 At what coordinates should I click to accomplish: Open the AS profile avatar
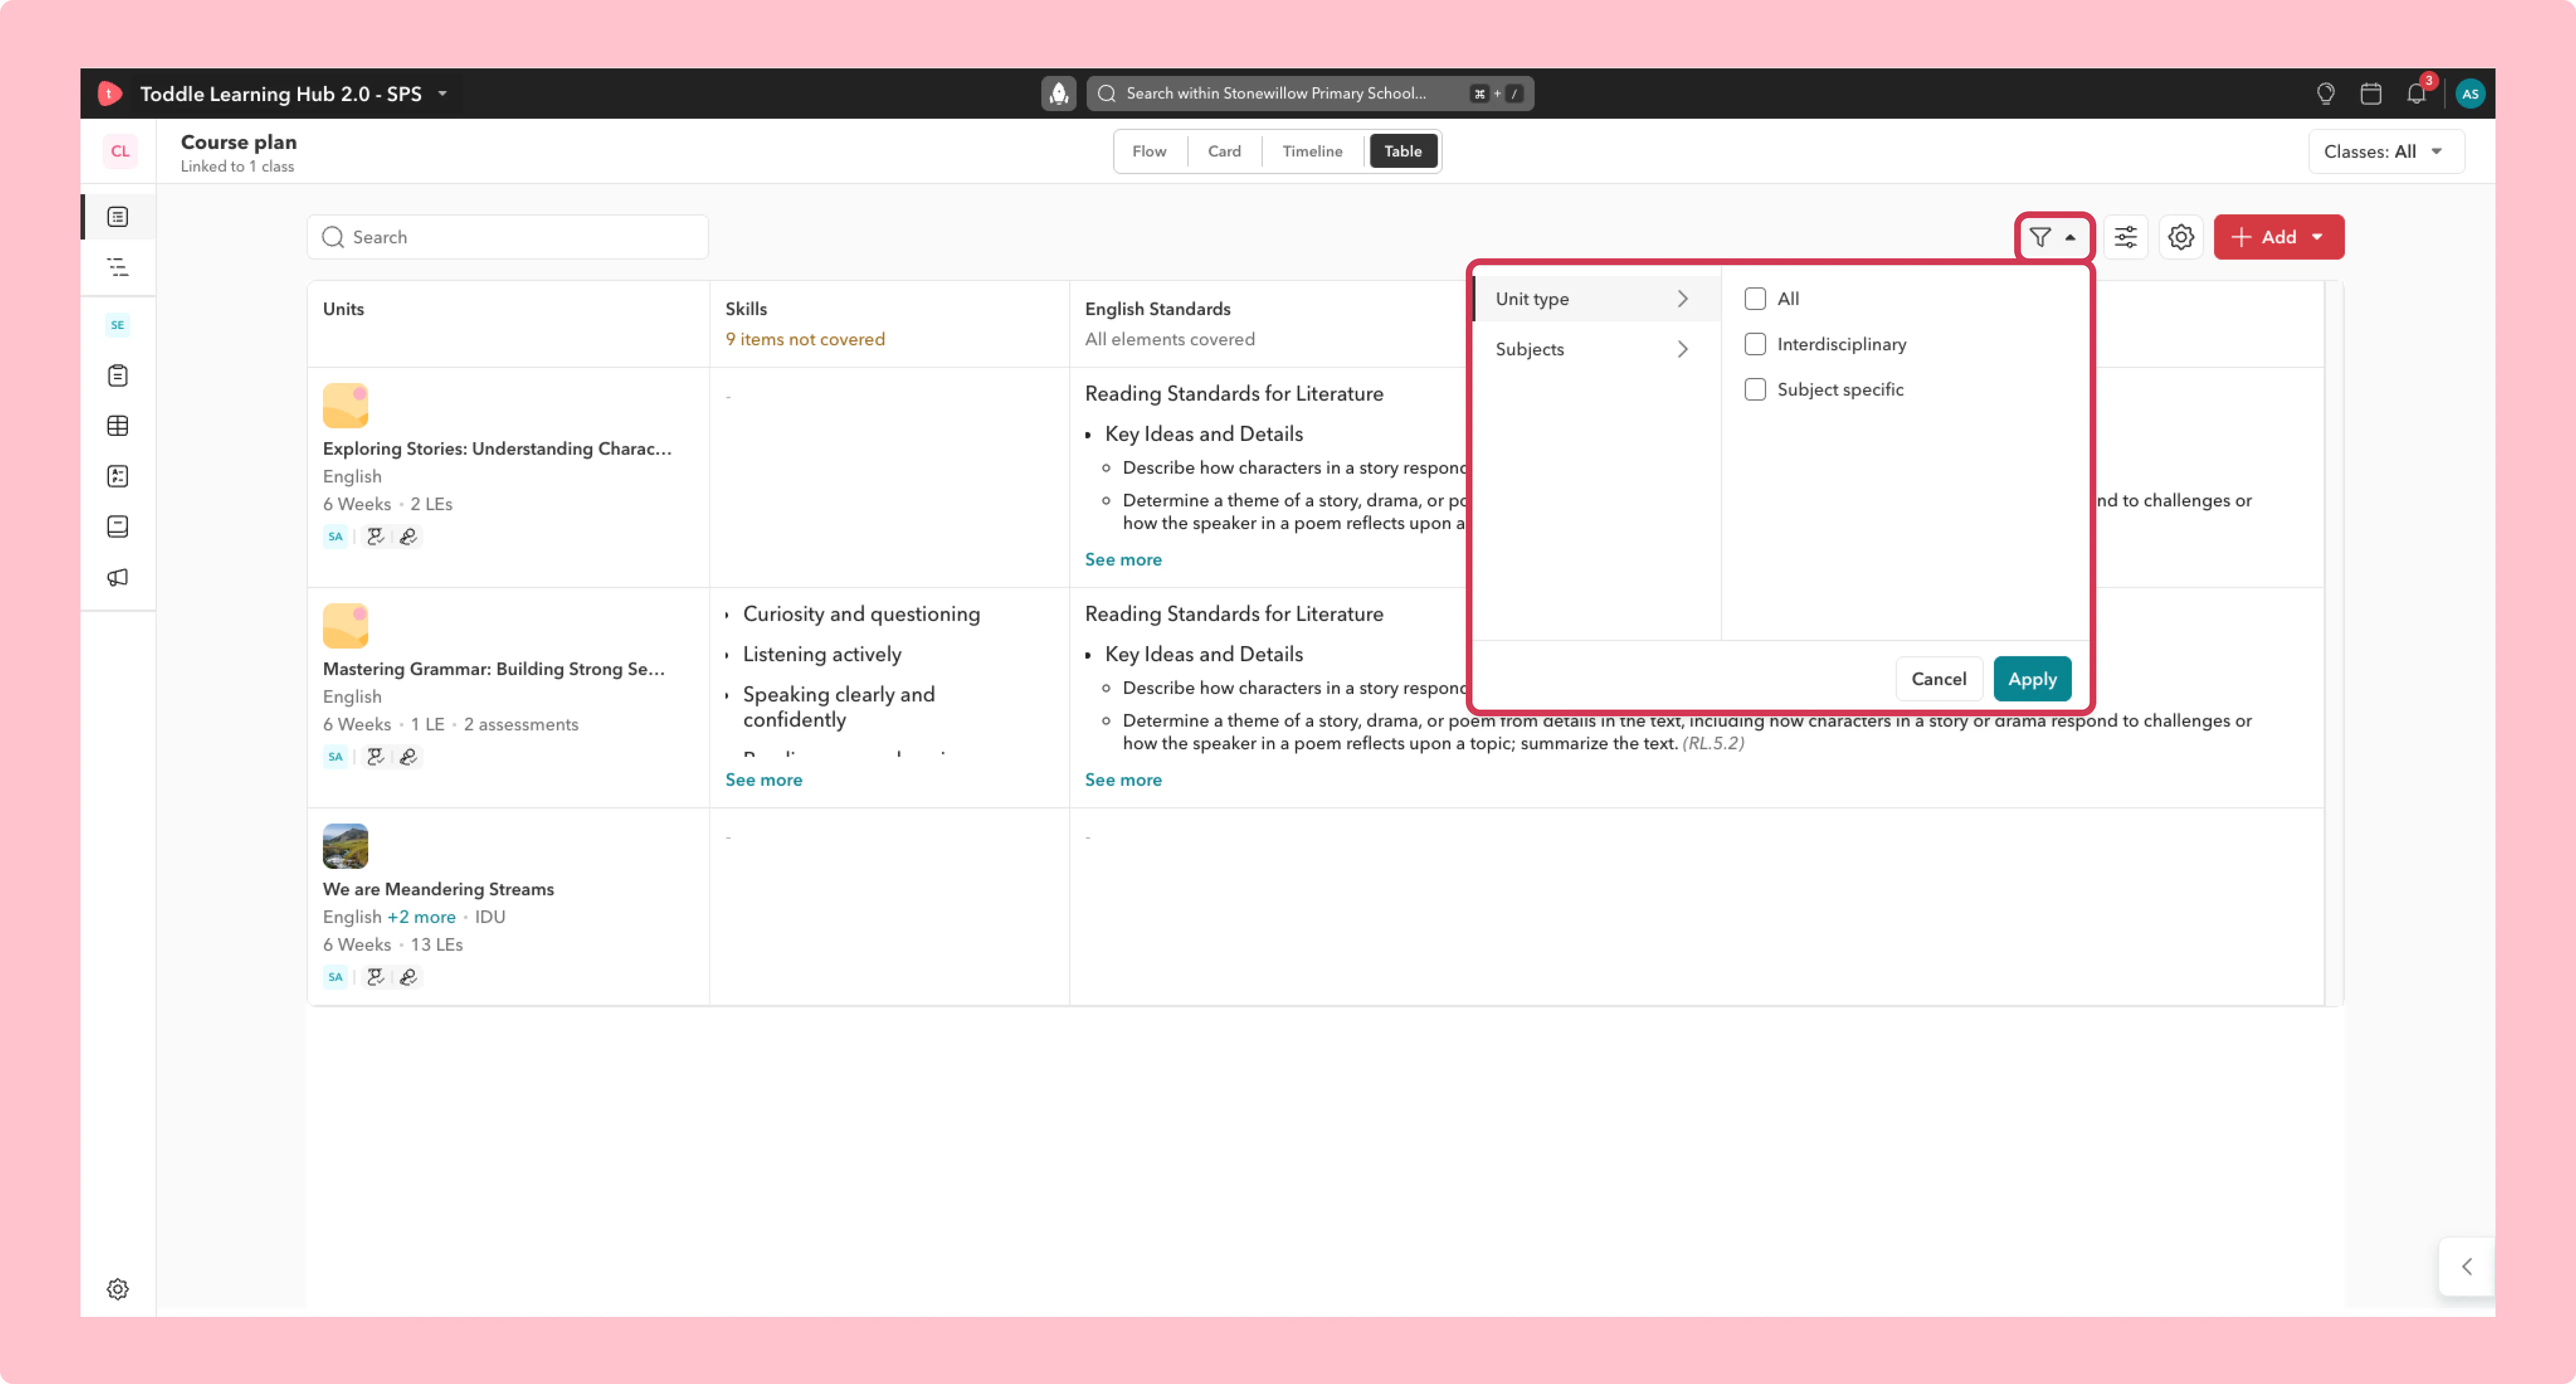2470,94
